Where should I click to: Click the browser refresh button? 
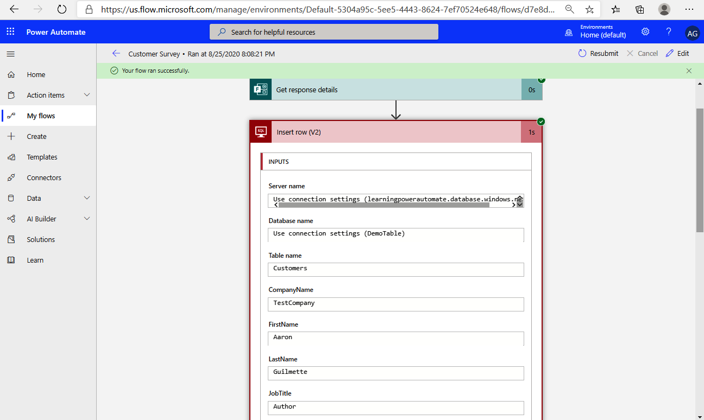(62, 9)
